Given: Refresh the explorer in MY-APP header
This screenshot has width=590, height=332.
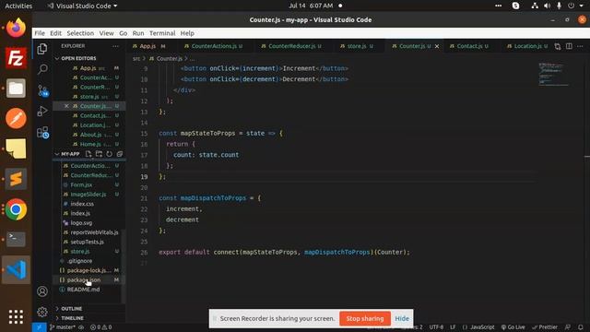Looking at the screenshot, I should [x=109, y=154].
